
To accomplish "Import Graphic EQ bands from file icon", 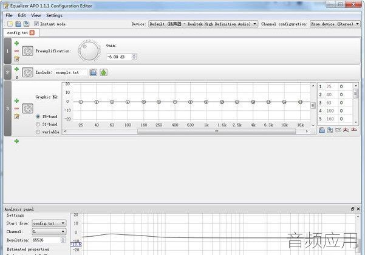I will point(322,130).
